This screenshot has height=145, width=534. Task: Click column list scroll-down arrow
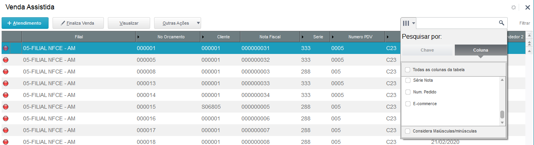pyautogui.click(x=502, y=123)
